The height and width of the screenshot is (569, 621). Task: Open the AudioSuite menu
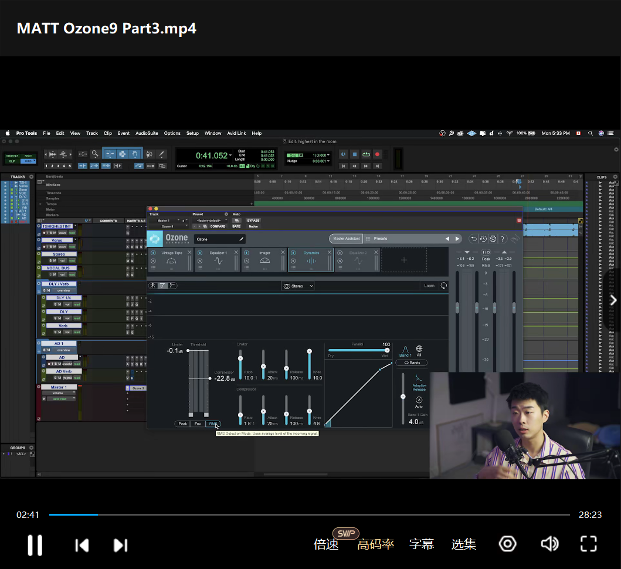[147, 134]
